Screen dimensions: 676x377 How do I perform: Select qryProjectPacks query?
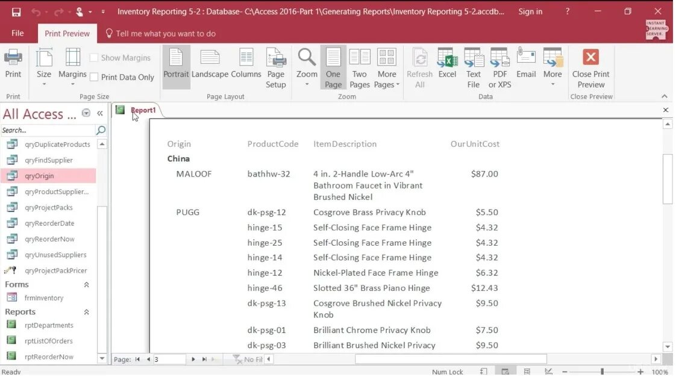tap(48, 208)
